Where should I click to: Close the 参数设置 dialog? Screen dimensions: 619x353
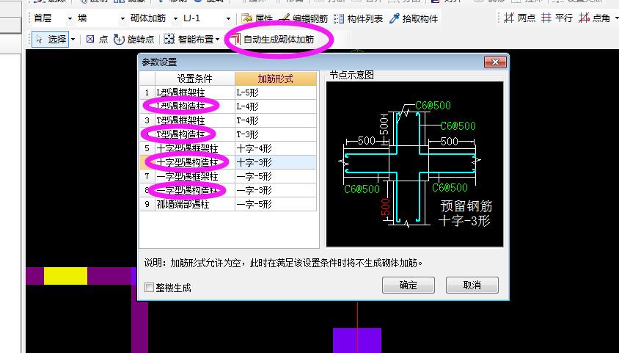point(495,62)
